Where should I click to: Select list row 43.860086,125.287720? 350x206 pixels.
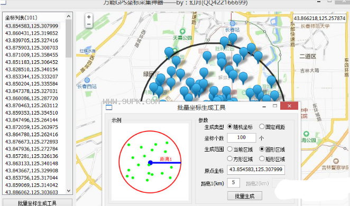tap(32, 98)
